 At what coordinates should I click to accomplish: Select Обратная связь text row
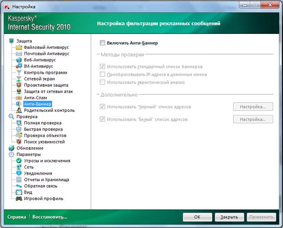pyautogui.click(x=41, y=186)
